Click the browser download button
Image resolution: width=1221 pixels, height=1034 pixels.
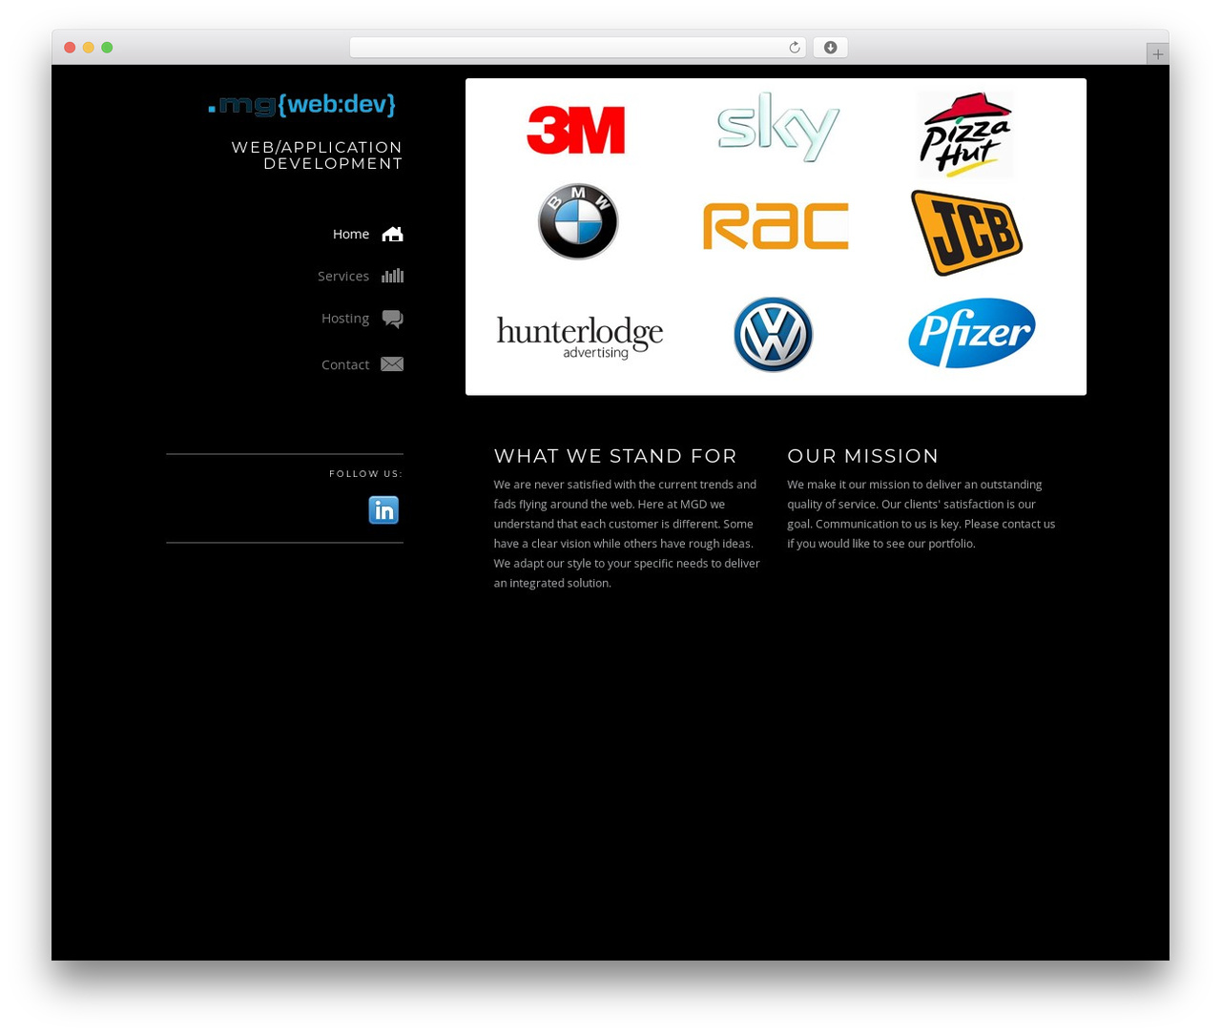[x=830, y=48]
